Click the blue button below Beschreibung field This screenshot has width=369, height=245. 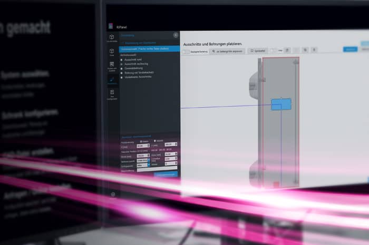pyautogui.click(x=166, y=175)
